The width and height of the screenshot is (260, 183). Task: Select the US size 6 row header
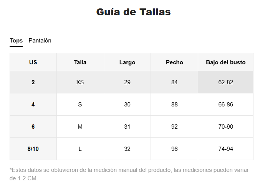33,127
